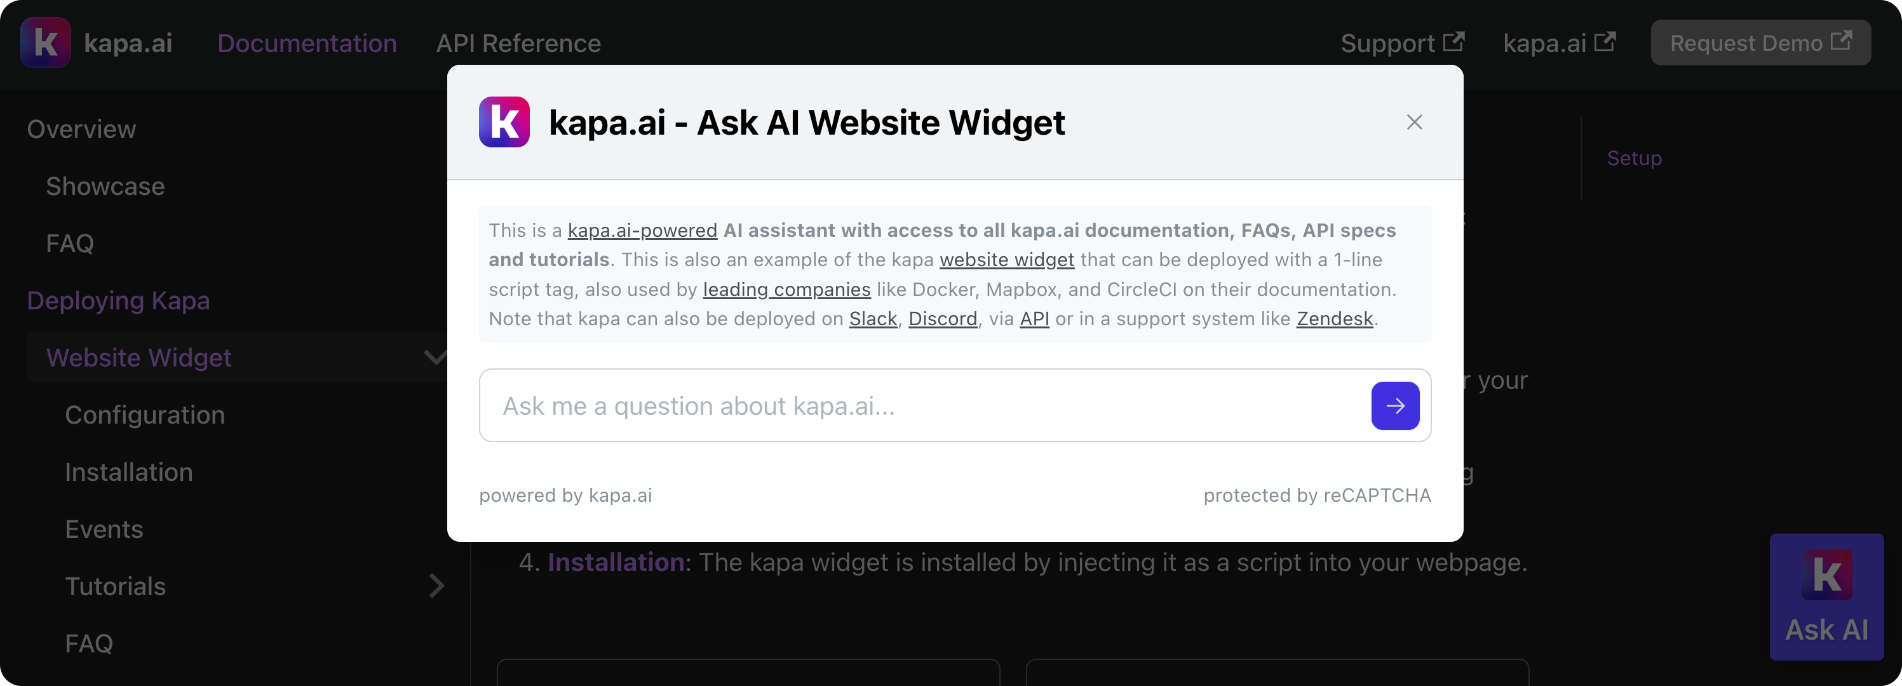
Task: Click the kapa.ai logo icon in modal
Action: [504, 121]
